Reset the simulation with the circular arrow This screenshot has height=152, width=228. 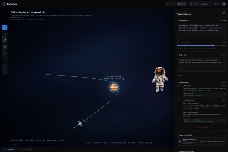(5, 34)
